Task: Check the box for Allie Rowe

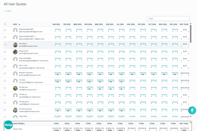Action: pos(5,45)
